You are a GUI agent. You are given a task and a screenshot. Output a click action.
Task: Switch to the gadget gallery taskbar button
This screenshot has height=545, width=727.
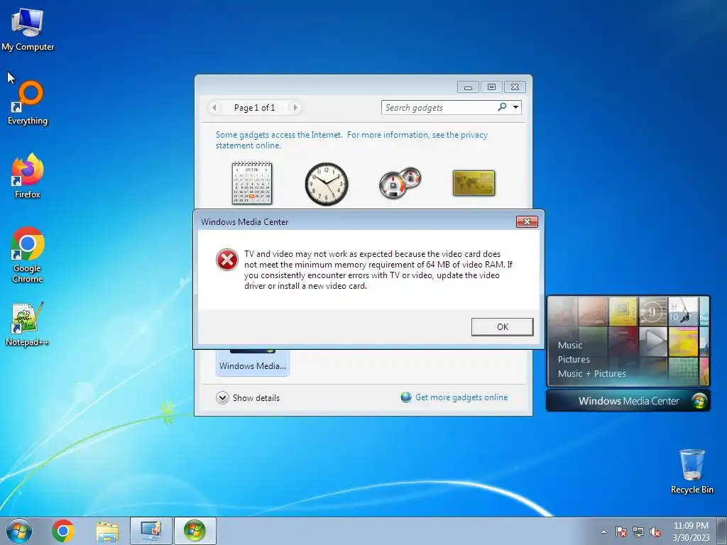click(151, 531)
